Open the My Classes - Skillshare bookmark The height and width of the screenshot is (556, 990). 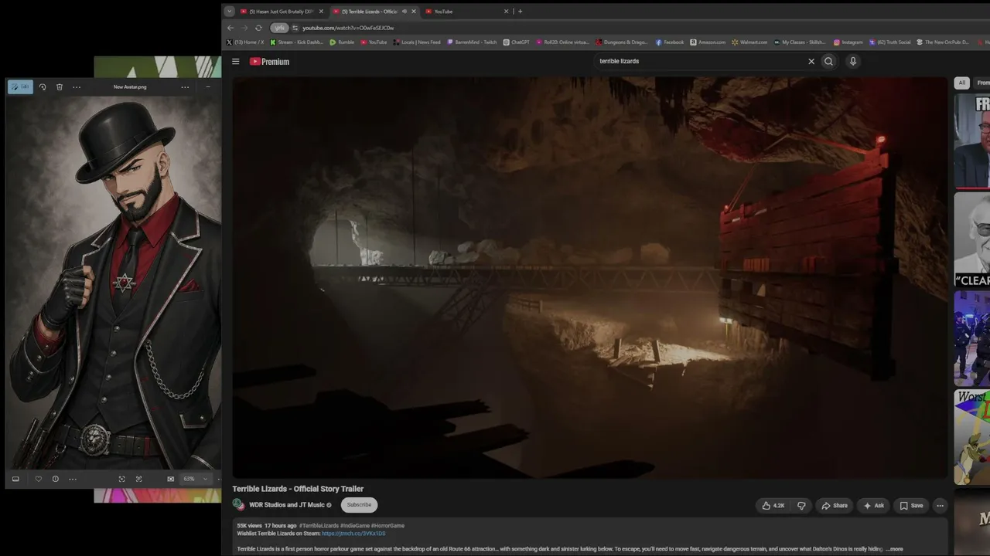pos(800,42)
